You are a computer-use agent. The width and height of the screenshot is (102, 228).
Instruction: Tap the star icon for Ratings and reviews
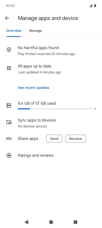click(x=9, y=155)
